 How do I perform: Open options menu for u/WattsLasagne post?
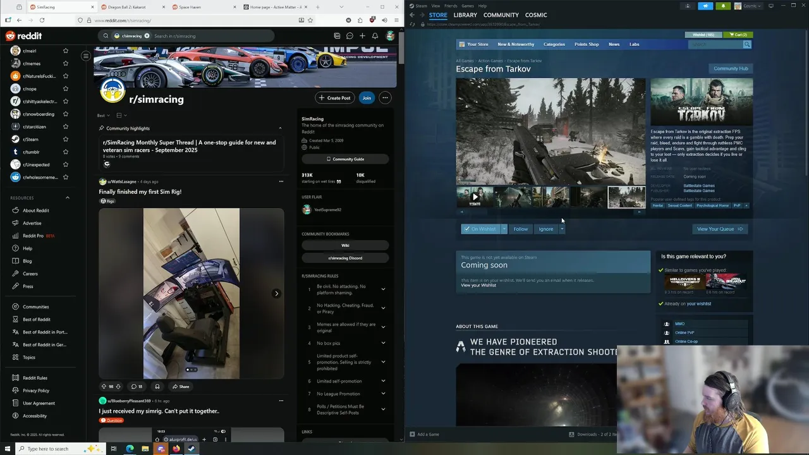(x=281, y=181)
